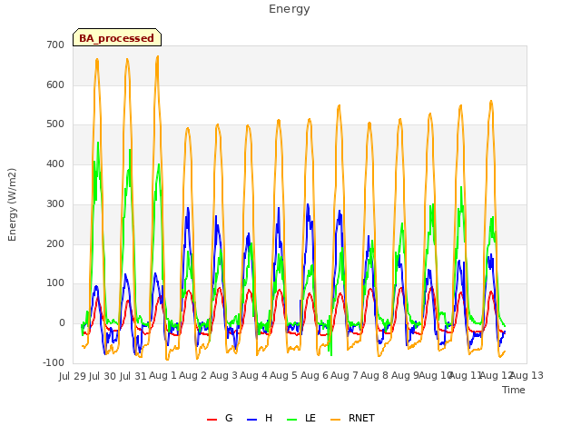Click the blue H legend color marker
This screenshot has width=581, height=436.
252,420
